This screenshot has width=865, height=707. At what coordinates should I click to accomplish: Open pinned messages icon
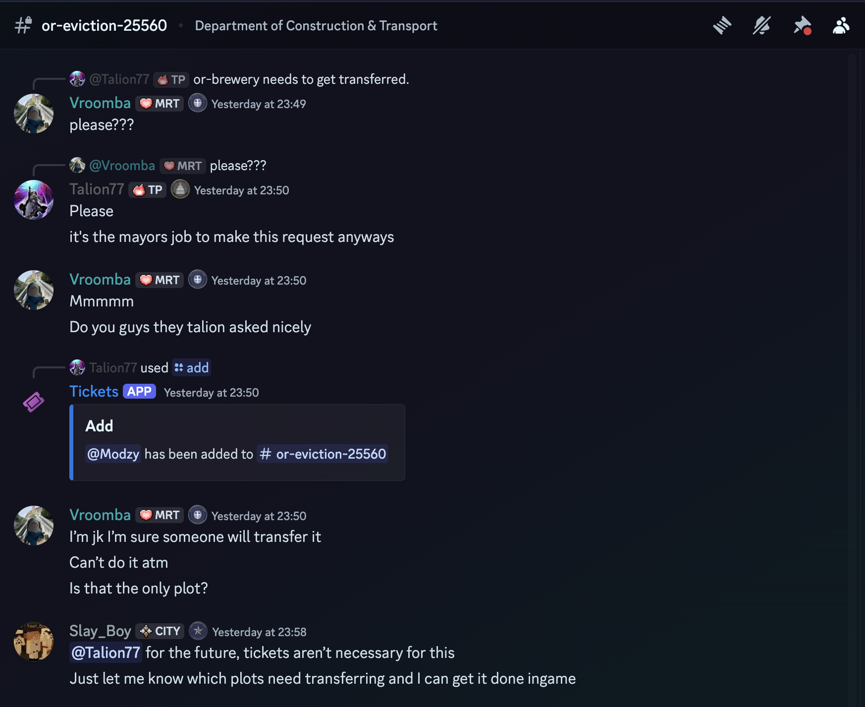[x=802, y=25]
